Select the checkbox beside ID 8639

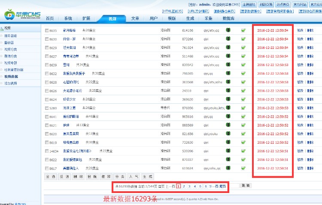[47, 65]
